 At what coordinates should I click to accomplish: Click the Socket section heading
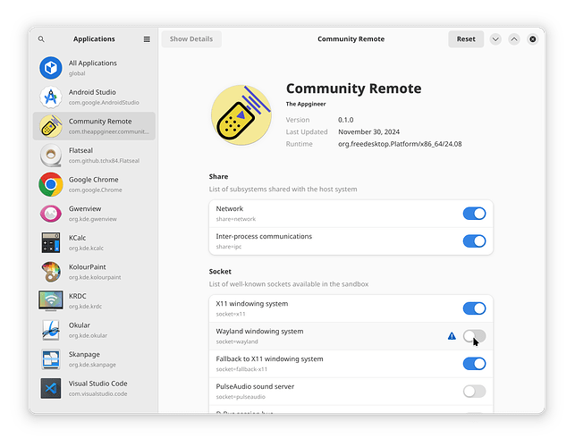click(x=220, y=272)
